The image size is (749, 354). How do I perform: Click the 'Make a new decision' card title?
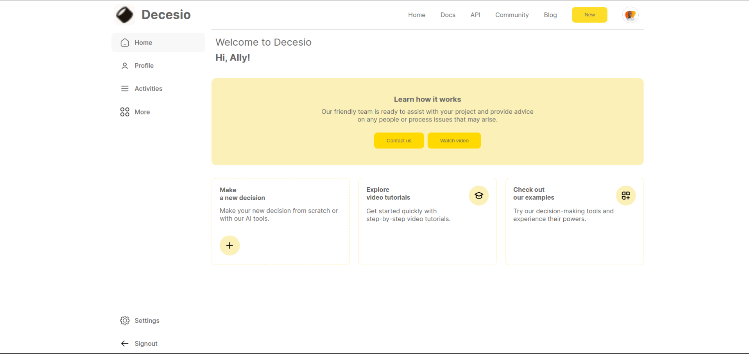pos(242,194)
